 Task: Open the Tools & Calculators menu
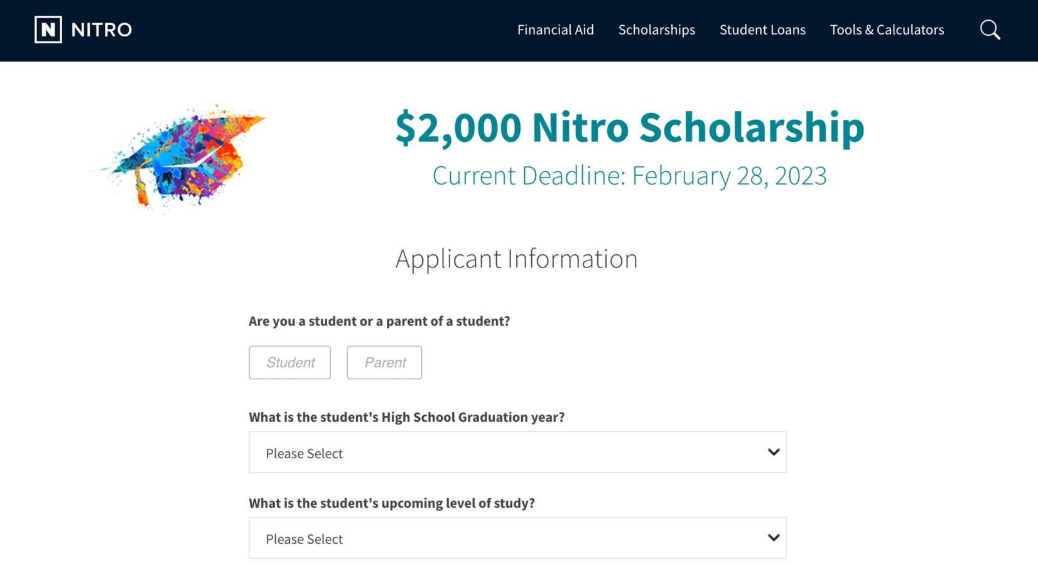click(887, 30)
